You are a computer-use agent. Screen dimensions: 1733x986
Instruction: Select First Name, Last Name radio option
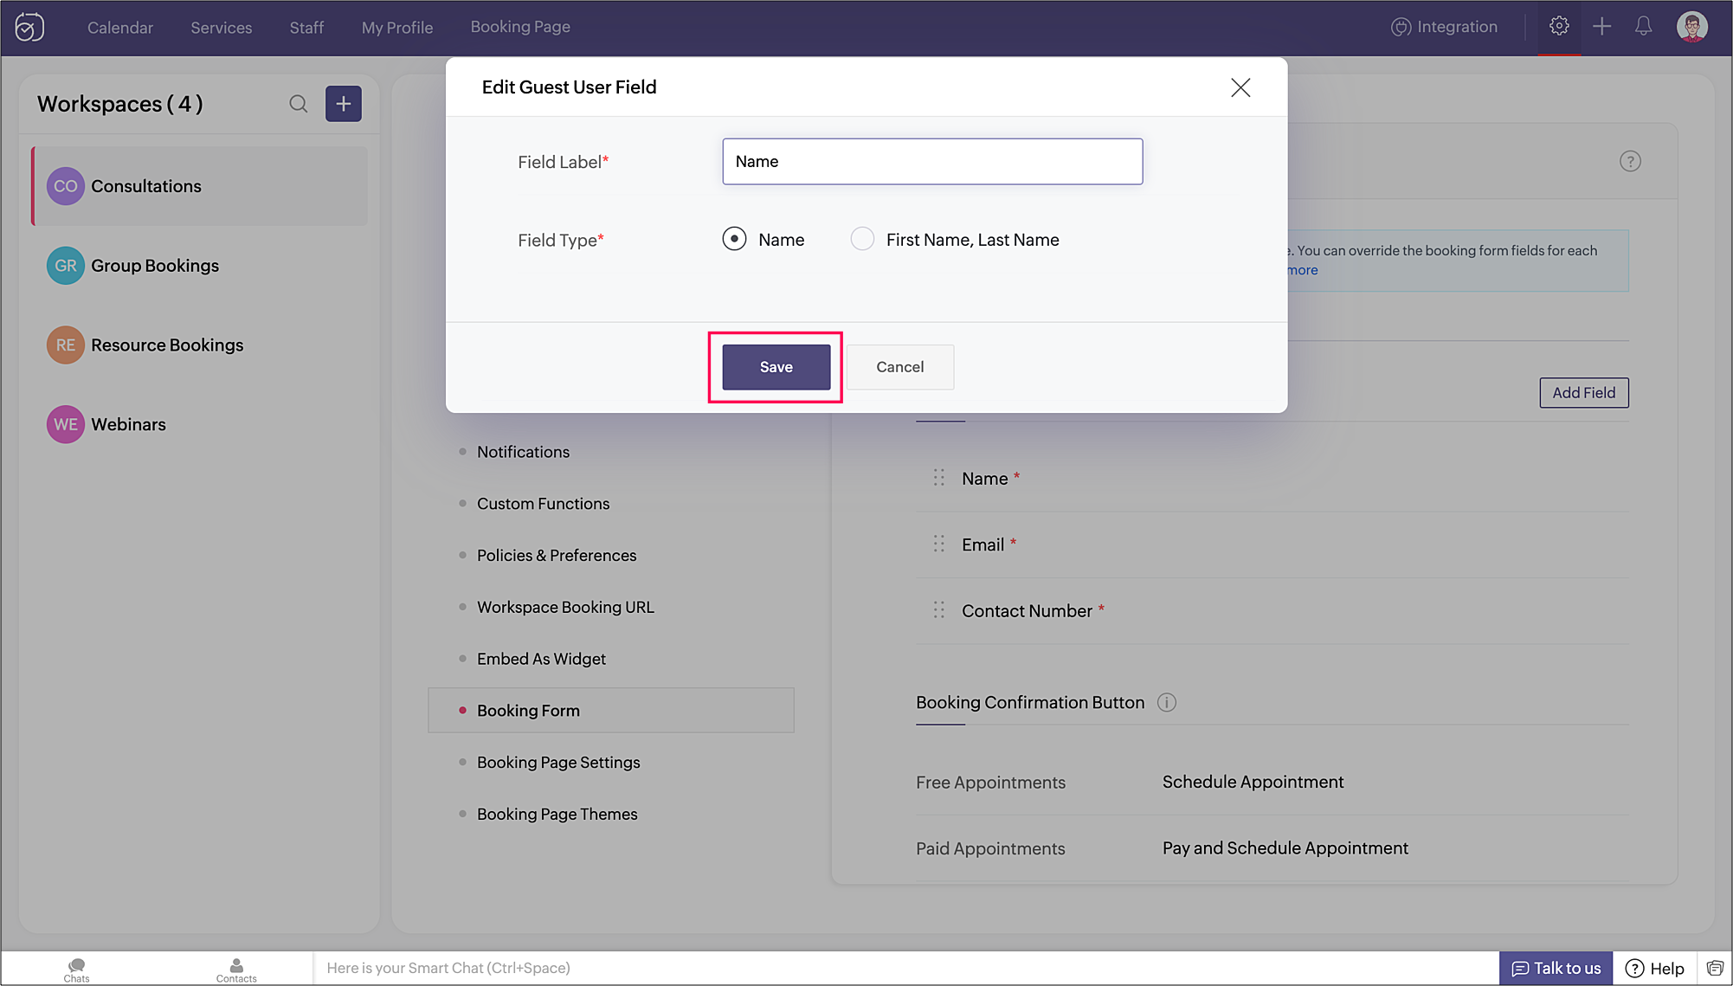[862, 239]
